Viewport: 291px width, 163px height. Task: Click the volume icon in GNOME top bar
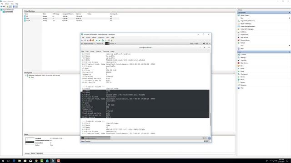click(x=204, y=43)
